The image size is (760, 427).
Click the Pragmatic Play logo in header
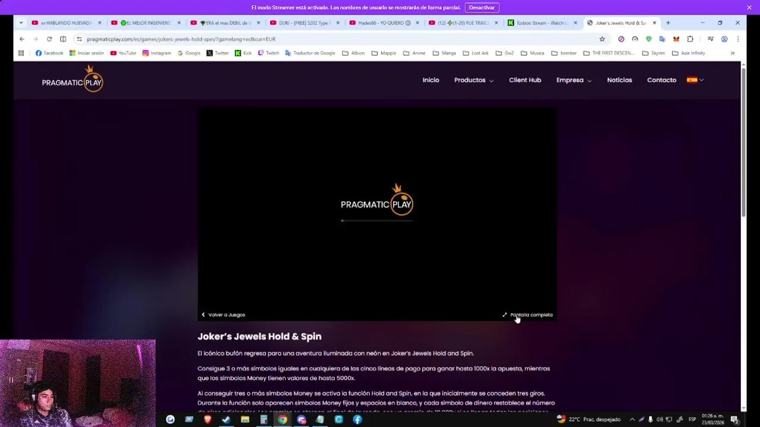tap(72, 79)
